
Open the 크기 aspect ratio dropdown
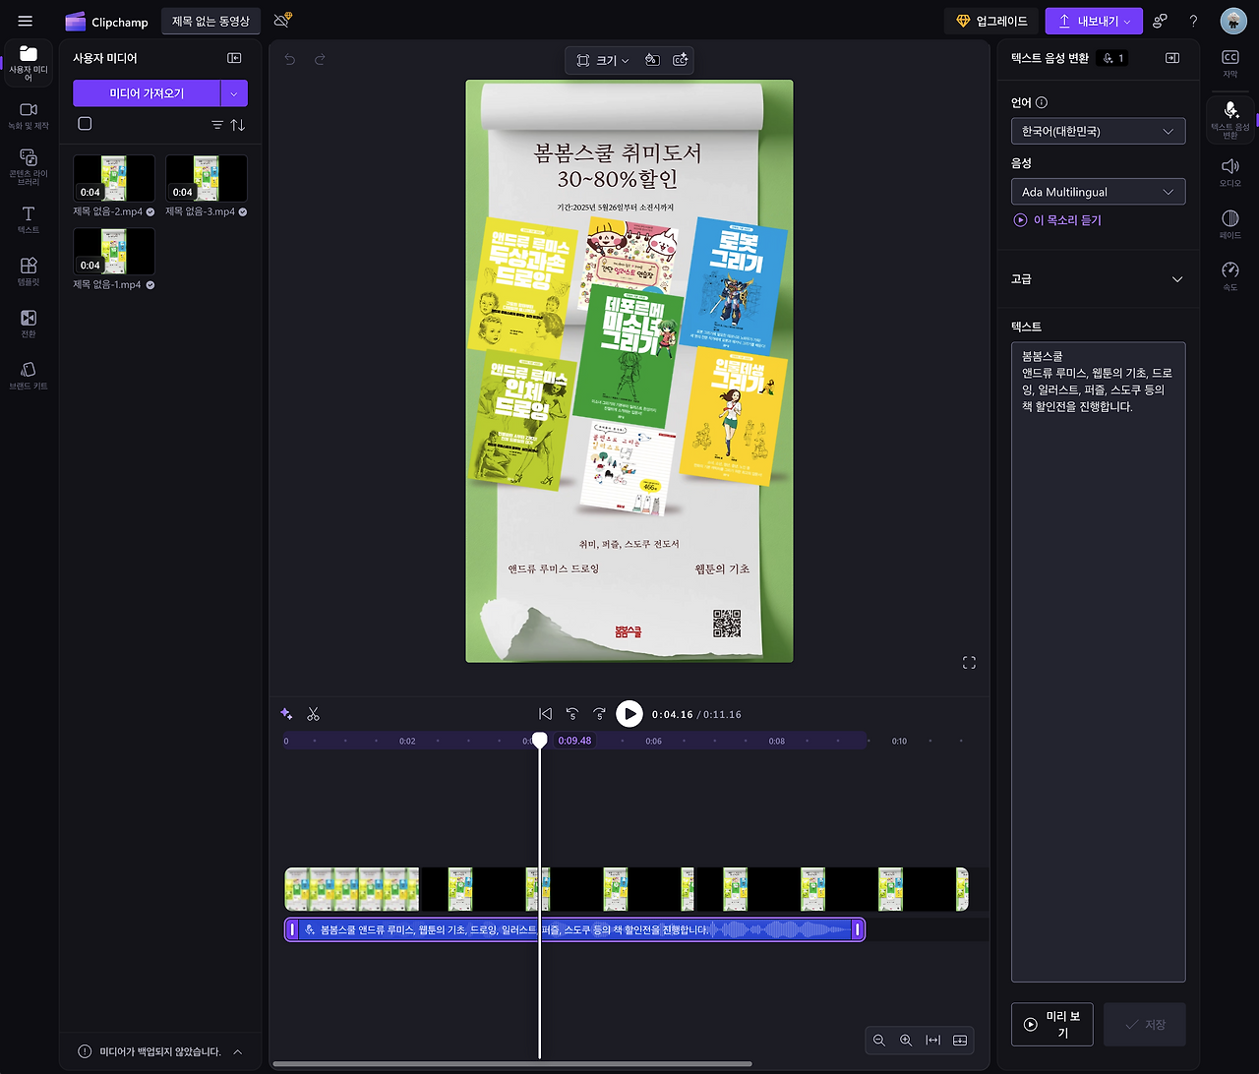tap(603, 60)
